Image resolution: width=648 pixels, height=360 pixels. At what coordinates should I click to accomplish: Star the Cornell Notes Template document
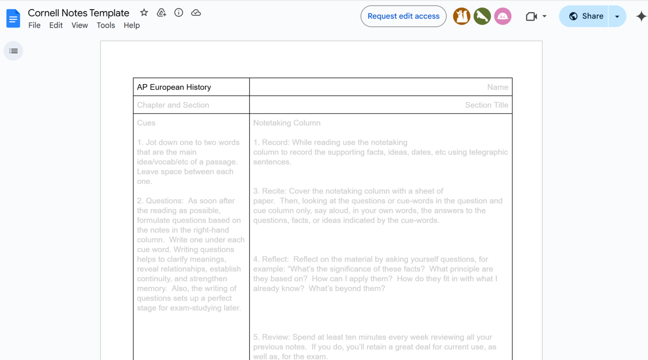point(144,13)
